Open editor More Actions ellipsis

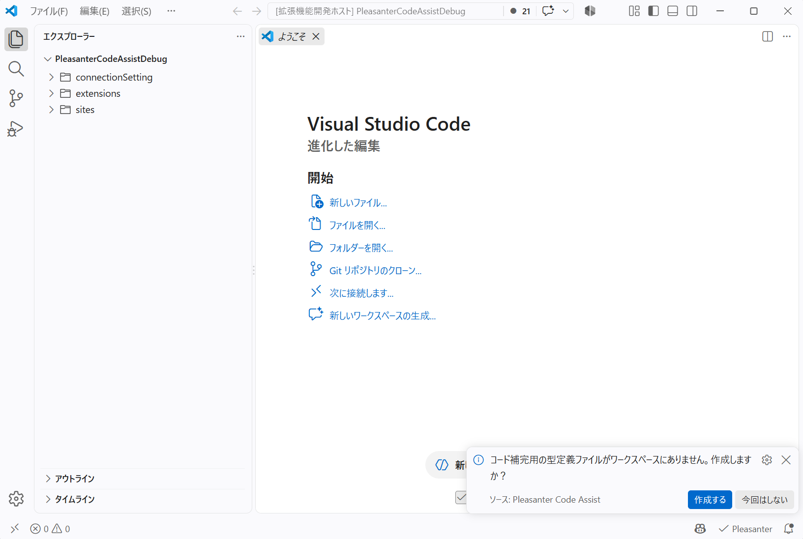pos(787,36)
